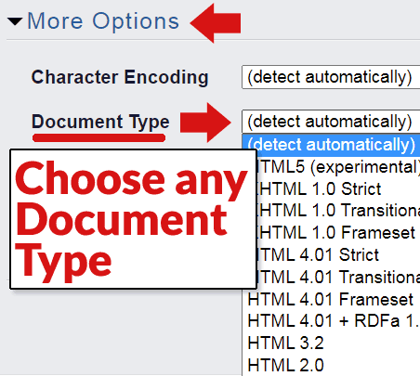Screen dimensions: 420x376
Task: Pick HTML 3.2 document type
Action: (331, 344)
